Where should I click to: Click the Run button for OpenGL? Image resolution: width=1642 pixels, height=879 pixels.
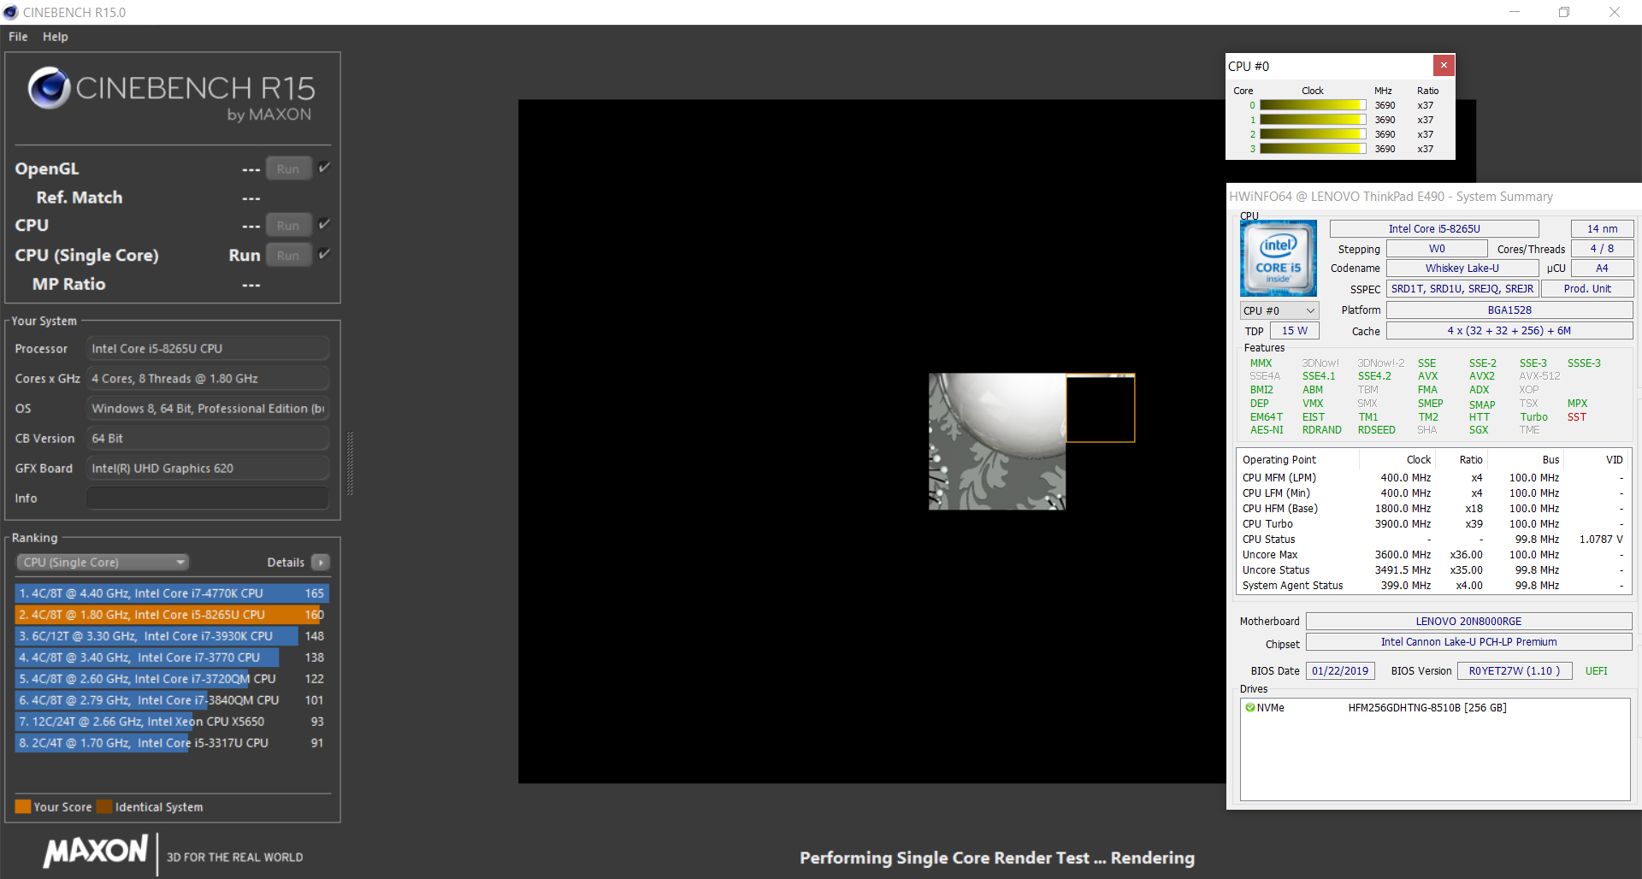tap(288, 169)
